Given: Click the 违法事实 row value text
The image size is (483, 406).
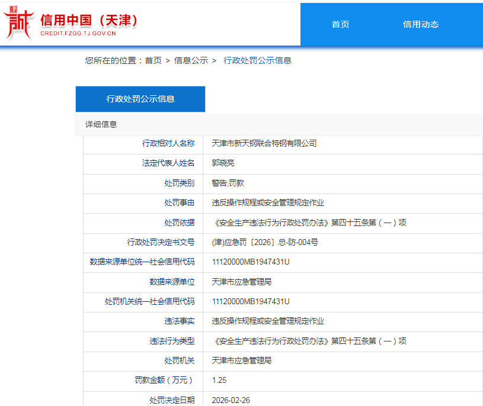Looking at the screenshot, I should point(268,321).
